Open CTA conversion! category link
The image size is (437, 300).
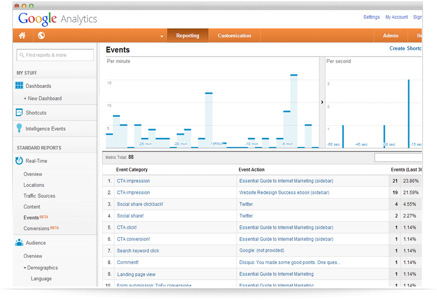tap(133, 239)
